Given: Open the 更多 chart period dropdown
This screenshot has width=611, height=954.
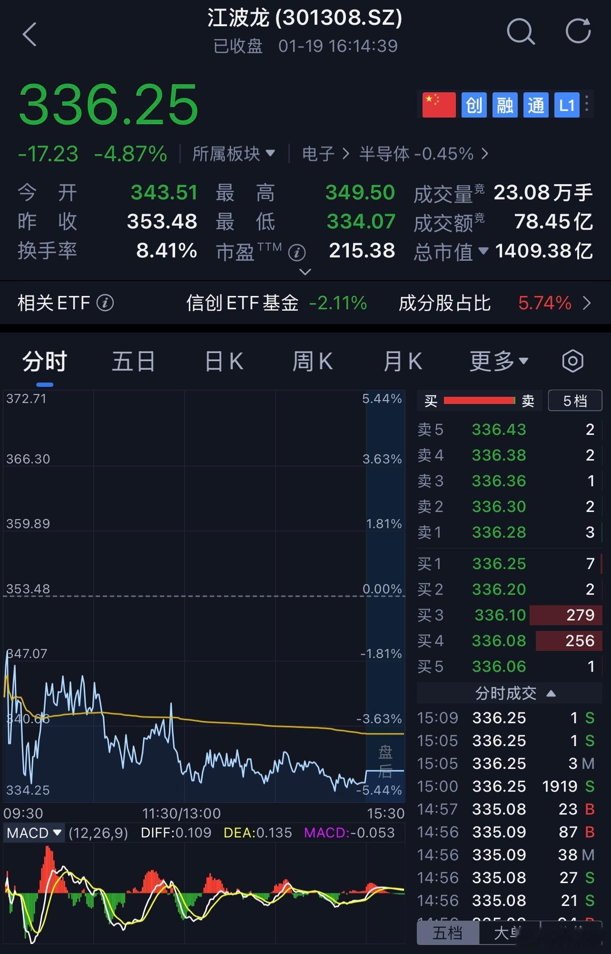Looking at the screenshot, I should tap(499, 361).
